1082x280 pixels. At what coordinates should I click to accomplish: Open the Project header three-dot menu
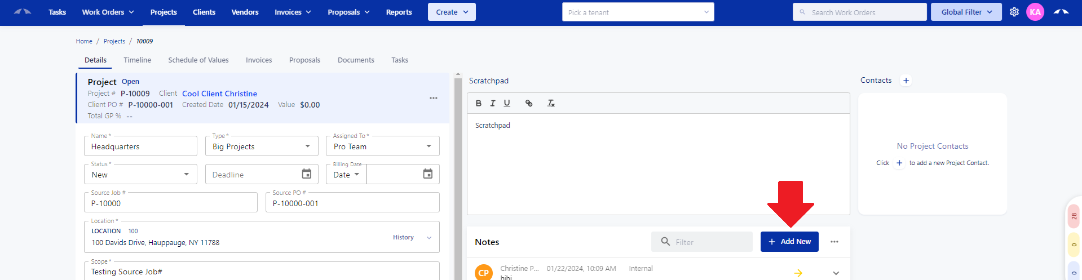click(x=433, y=98)
